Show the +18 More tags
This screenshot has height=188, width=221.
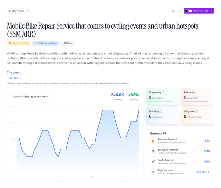pos(67,43)
